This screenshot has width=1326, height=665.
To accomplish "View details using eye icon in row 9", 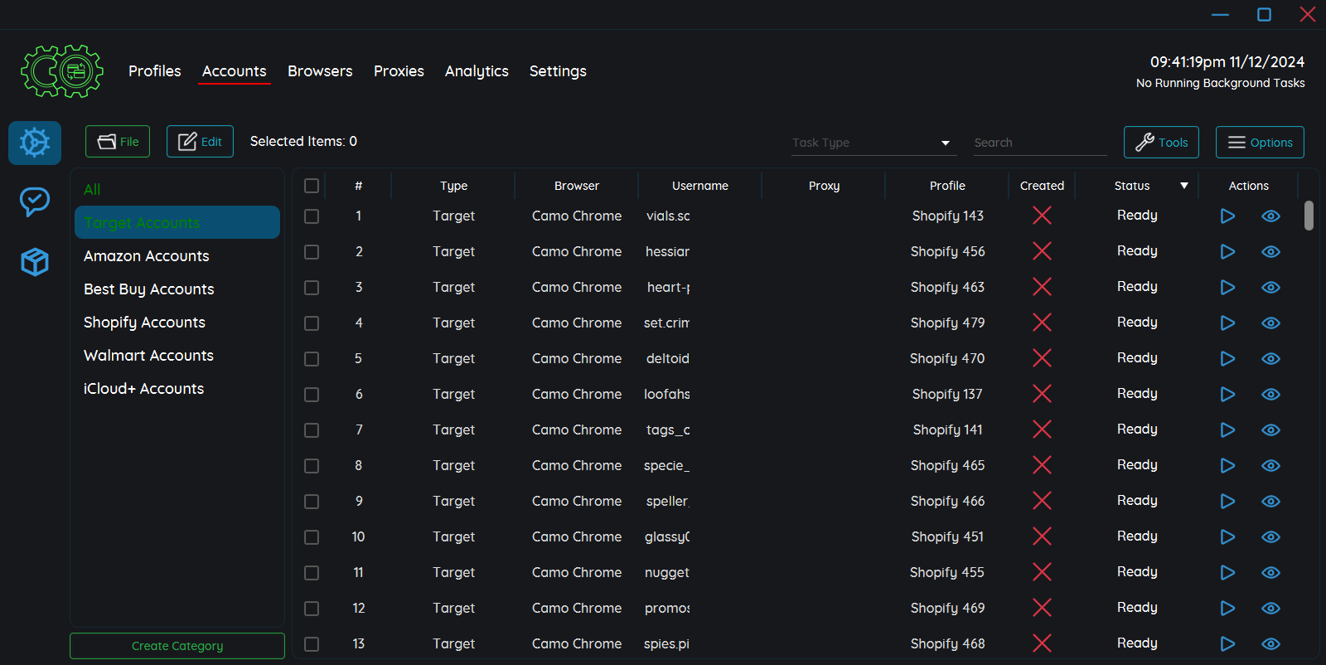I will coord(1270,502).
